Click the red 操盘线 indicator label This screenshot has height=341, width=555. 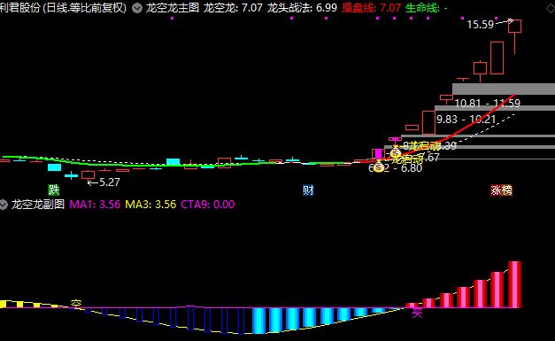tap(358, 8)
